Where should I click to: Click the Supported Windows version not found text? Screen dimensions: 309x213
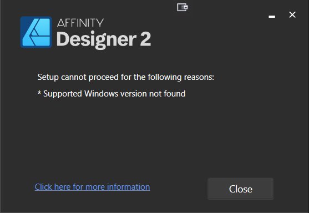[x=114, y=94]
